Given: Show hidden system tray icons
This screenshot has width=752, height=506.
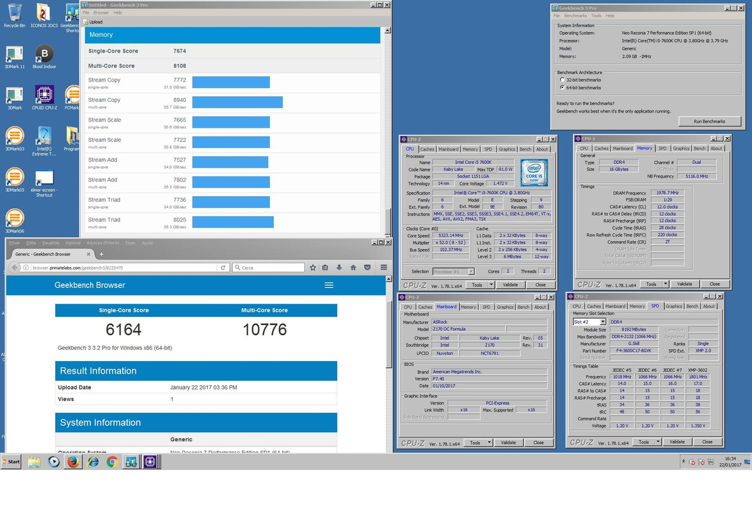Looking at the screenshot, I should tap(683, 461).
